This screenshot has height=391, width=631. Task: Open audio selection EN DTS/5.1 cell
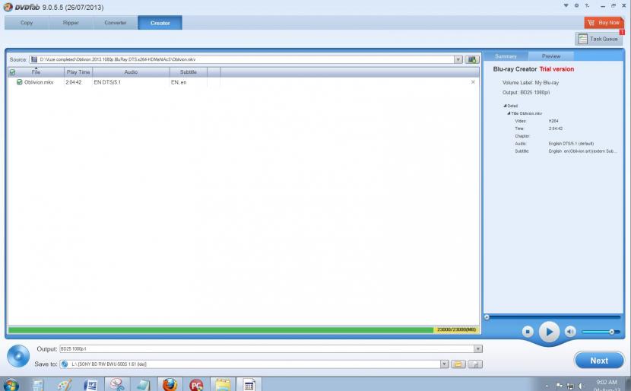pyautogui.click(x=131, y=81)
